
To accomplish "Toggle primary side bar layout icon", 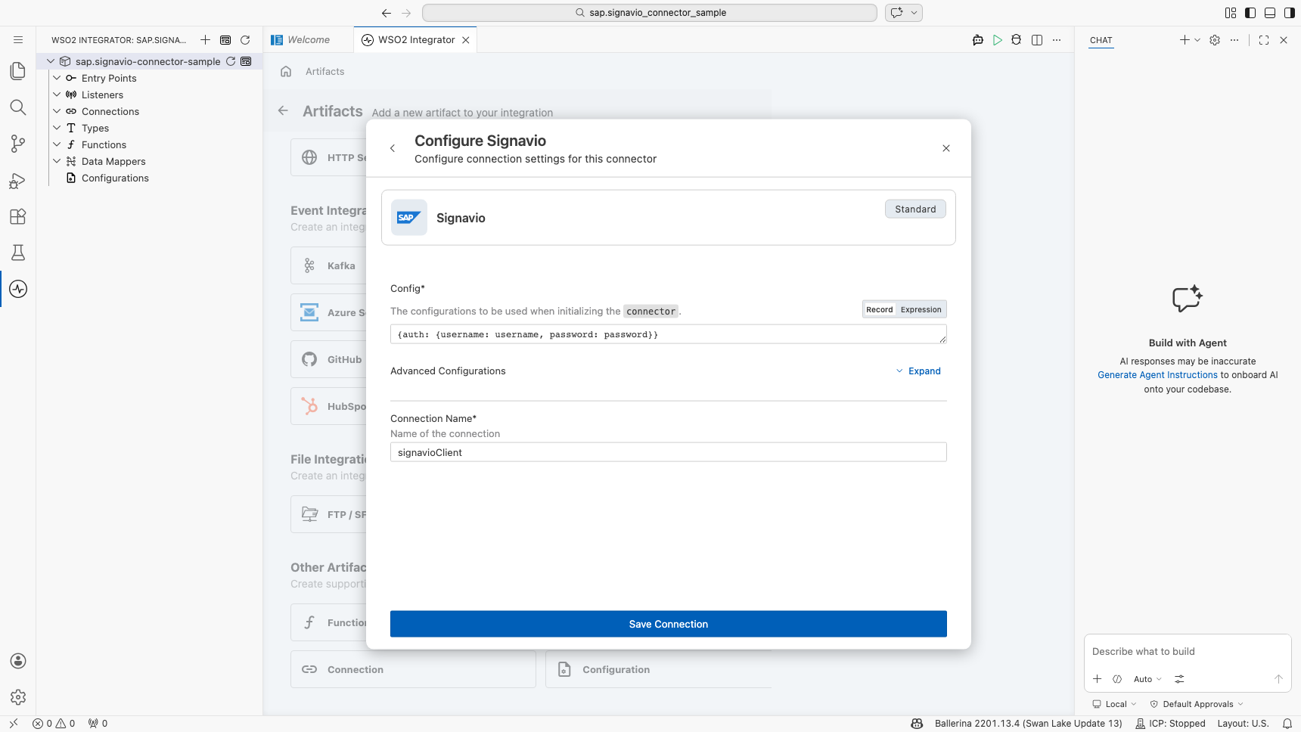I will (x=1250, y=13).
